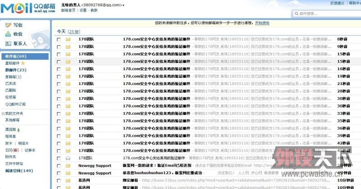Click the QQ Mail logo
361x189 pixels.
28,8
